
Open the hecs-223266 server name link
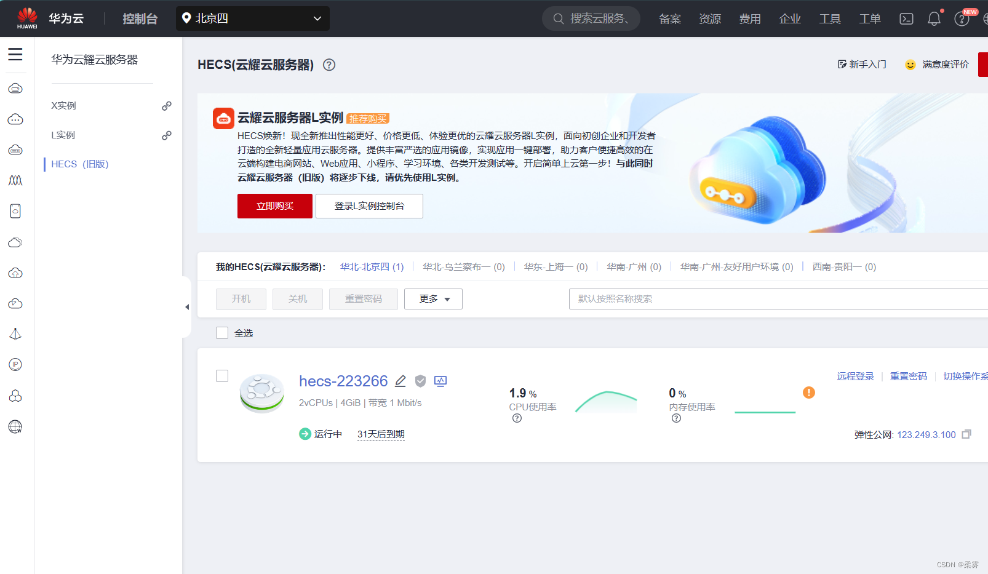click(x=343, y=381)
